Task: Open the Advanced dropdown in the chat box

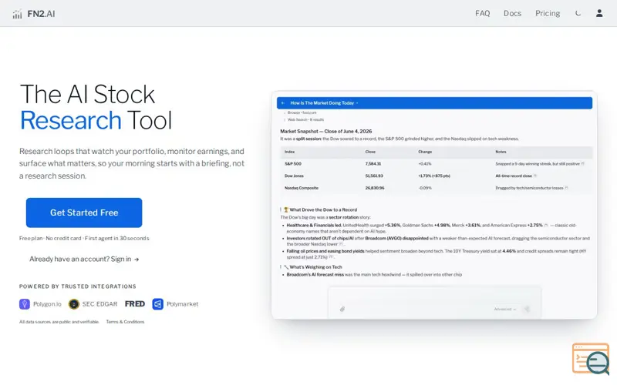Action: (505, 310)
